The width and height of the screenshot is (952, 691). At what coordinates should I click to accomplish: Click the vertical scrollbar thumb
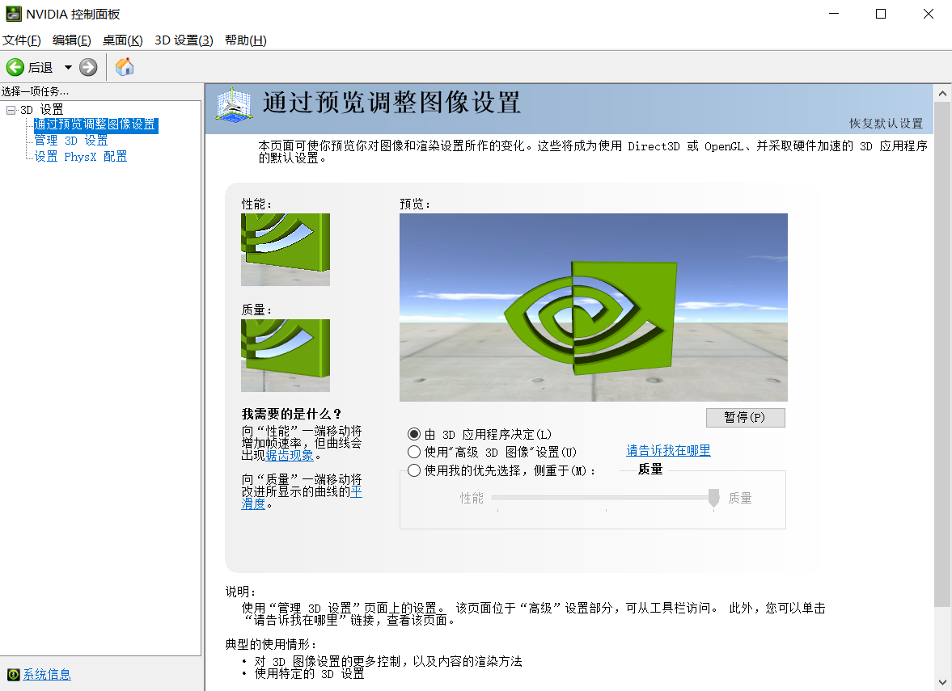point(942,354)
